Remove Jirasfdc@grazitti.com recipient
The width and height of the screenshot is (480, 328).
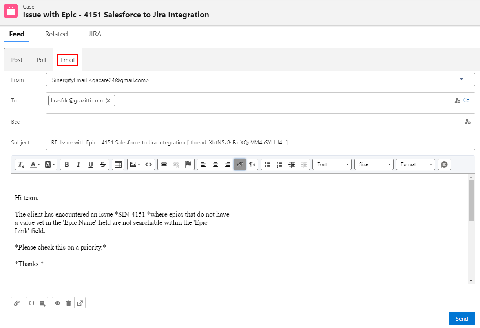108,101
